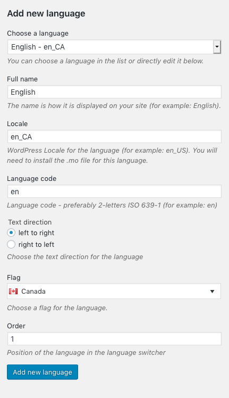Open the English - en_CA language select box
The height and width of the screenshot is (398, 229).
[114, 47]
